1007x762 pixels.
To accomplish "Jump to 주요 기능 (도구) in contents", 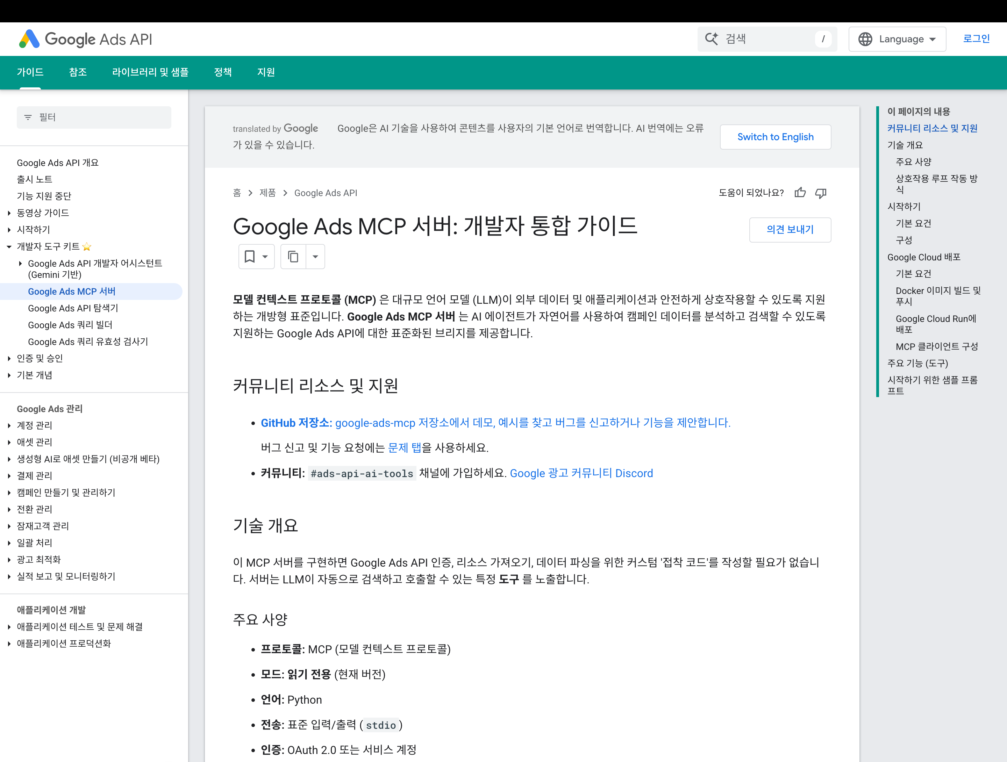I will (918, 363).
